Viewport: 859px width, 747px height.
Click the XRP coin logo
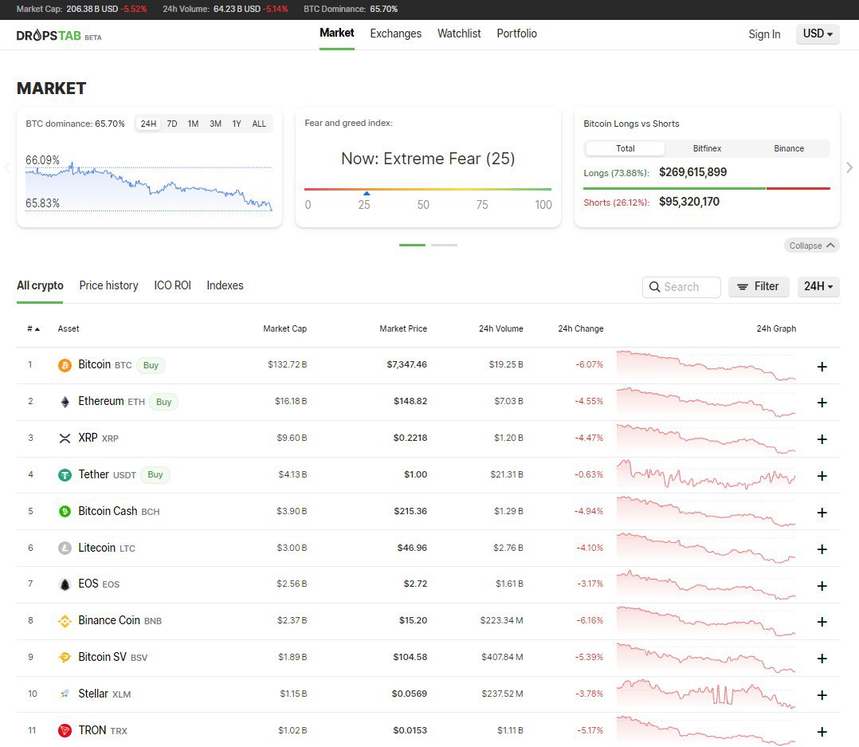65,438
